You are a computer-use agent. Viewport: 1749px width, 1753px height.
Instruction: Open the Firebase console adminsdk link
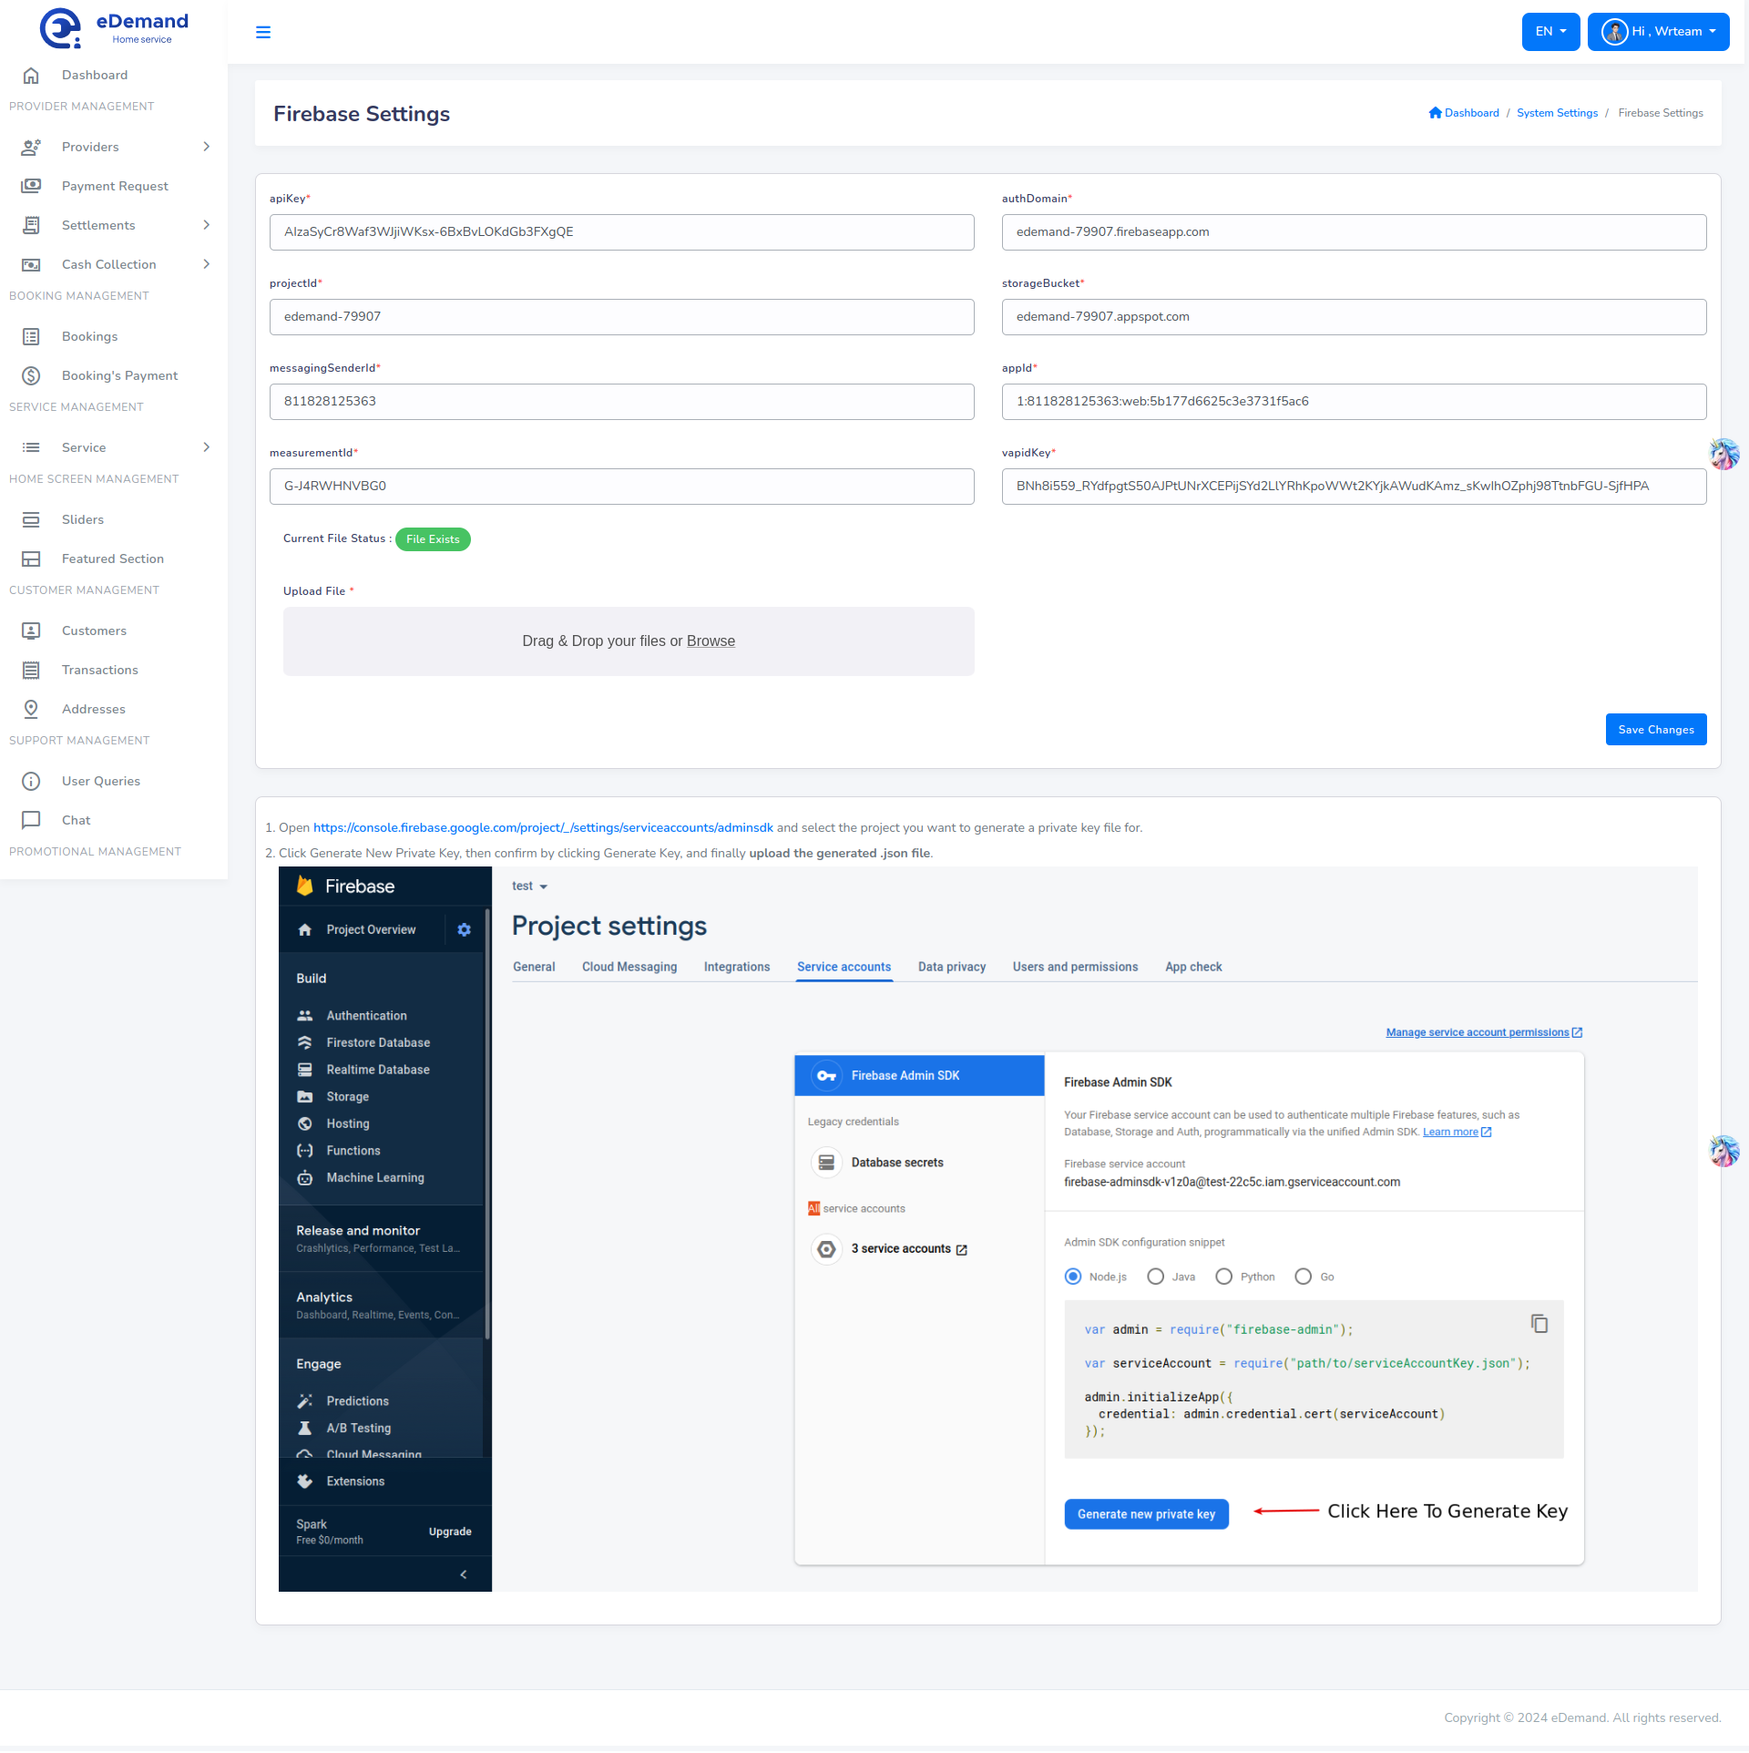543,828
